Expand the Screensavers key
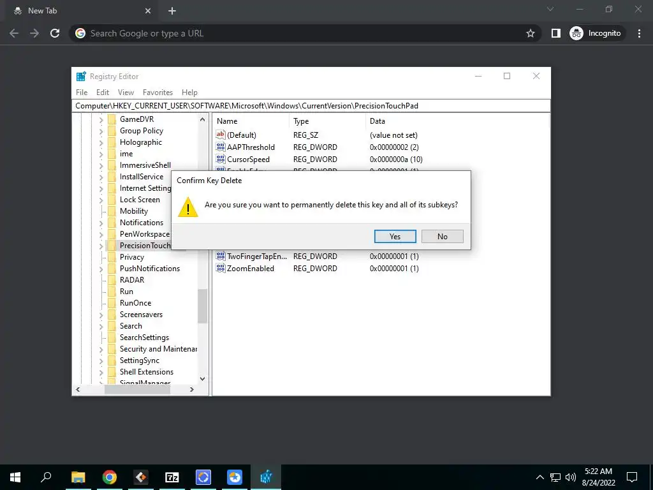 (x=101, y=315)
